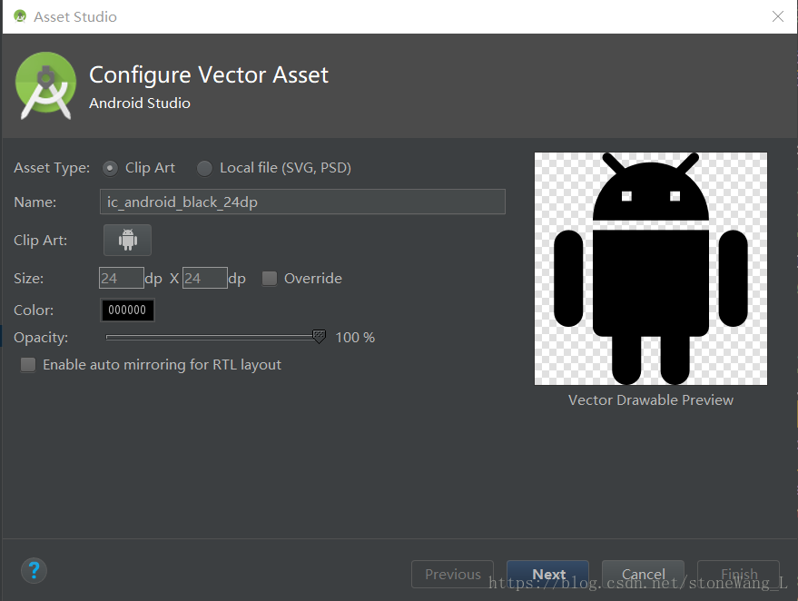Click the Vector Drawable Preview image
Screen dimensions: 798x601
click(x=650, y=269)
